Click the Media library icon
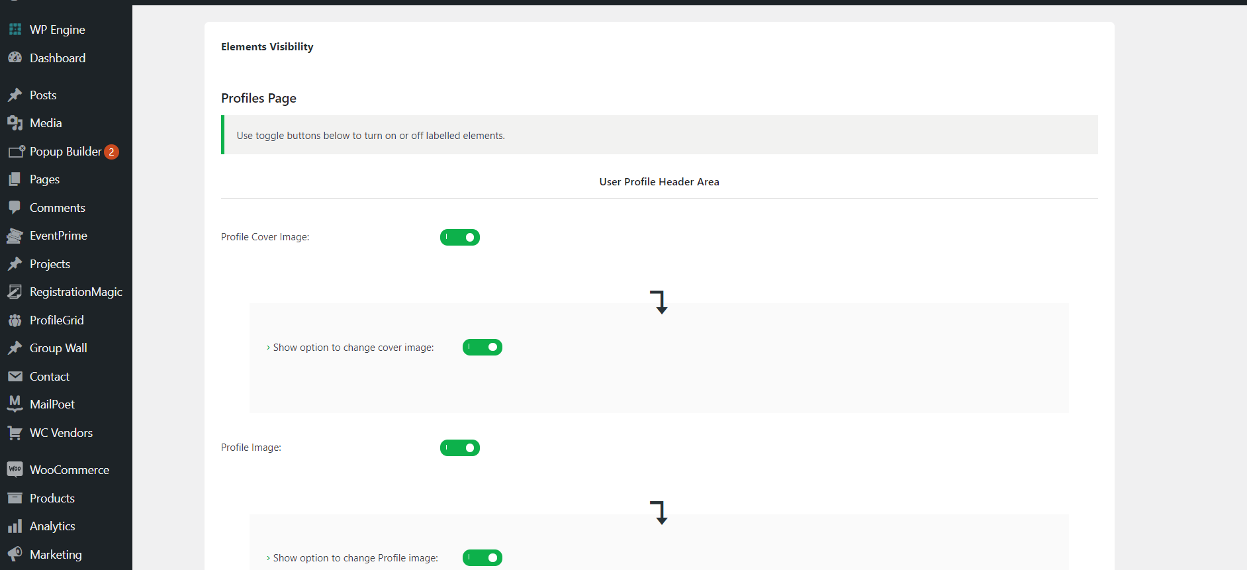Screen dimensions: 1247x570 pos(15,123)
